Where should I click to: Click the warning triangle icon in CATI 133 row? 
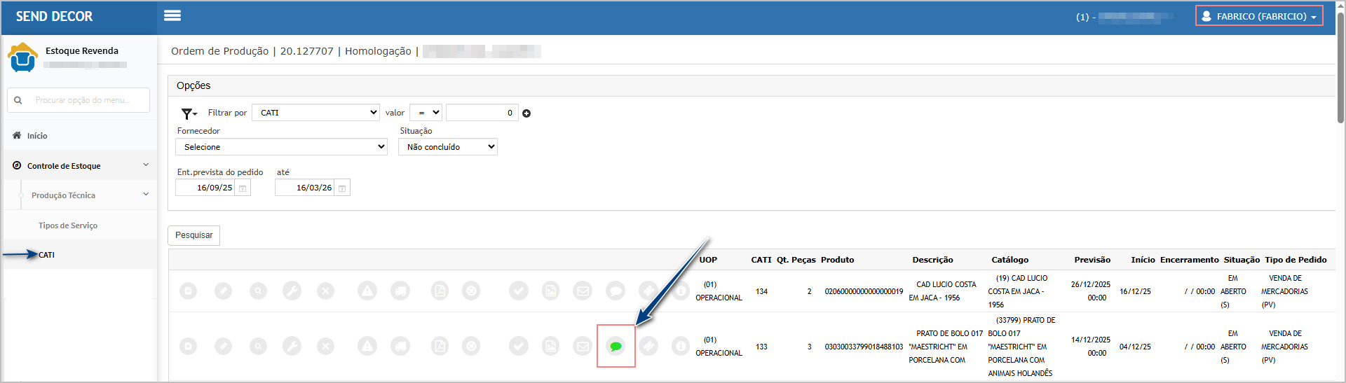tap(367, 346)
